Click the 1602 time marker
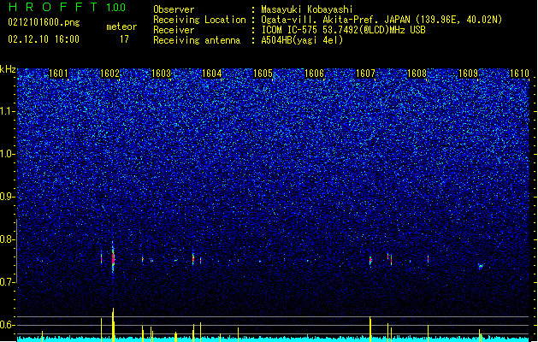538x342 pixels. point(109,74)
